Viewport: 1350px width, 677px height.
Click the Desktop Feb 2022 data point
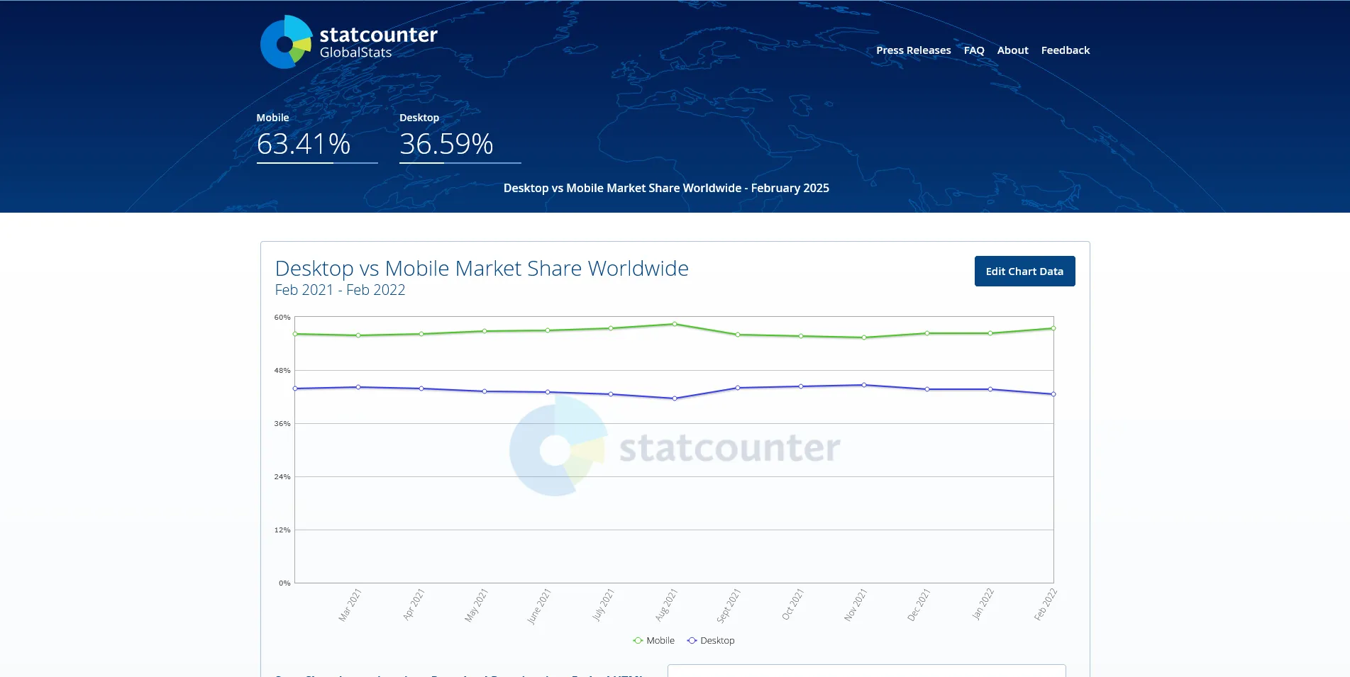coord(1053,394)
